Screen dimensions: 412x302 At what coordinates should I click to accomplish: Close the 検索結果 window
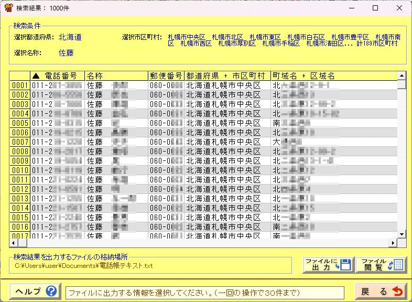click(399, 8)
